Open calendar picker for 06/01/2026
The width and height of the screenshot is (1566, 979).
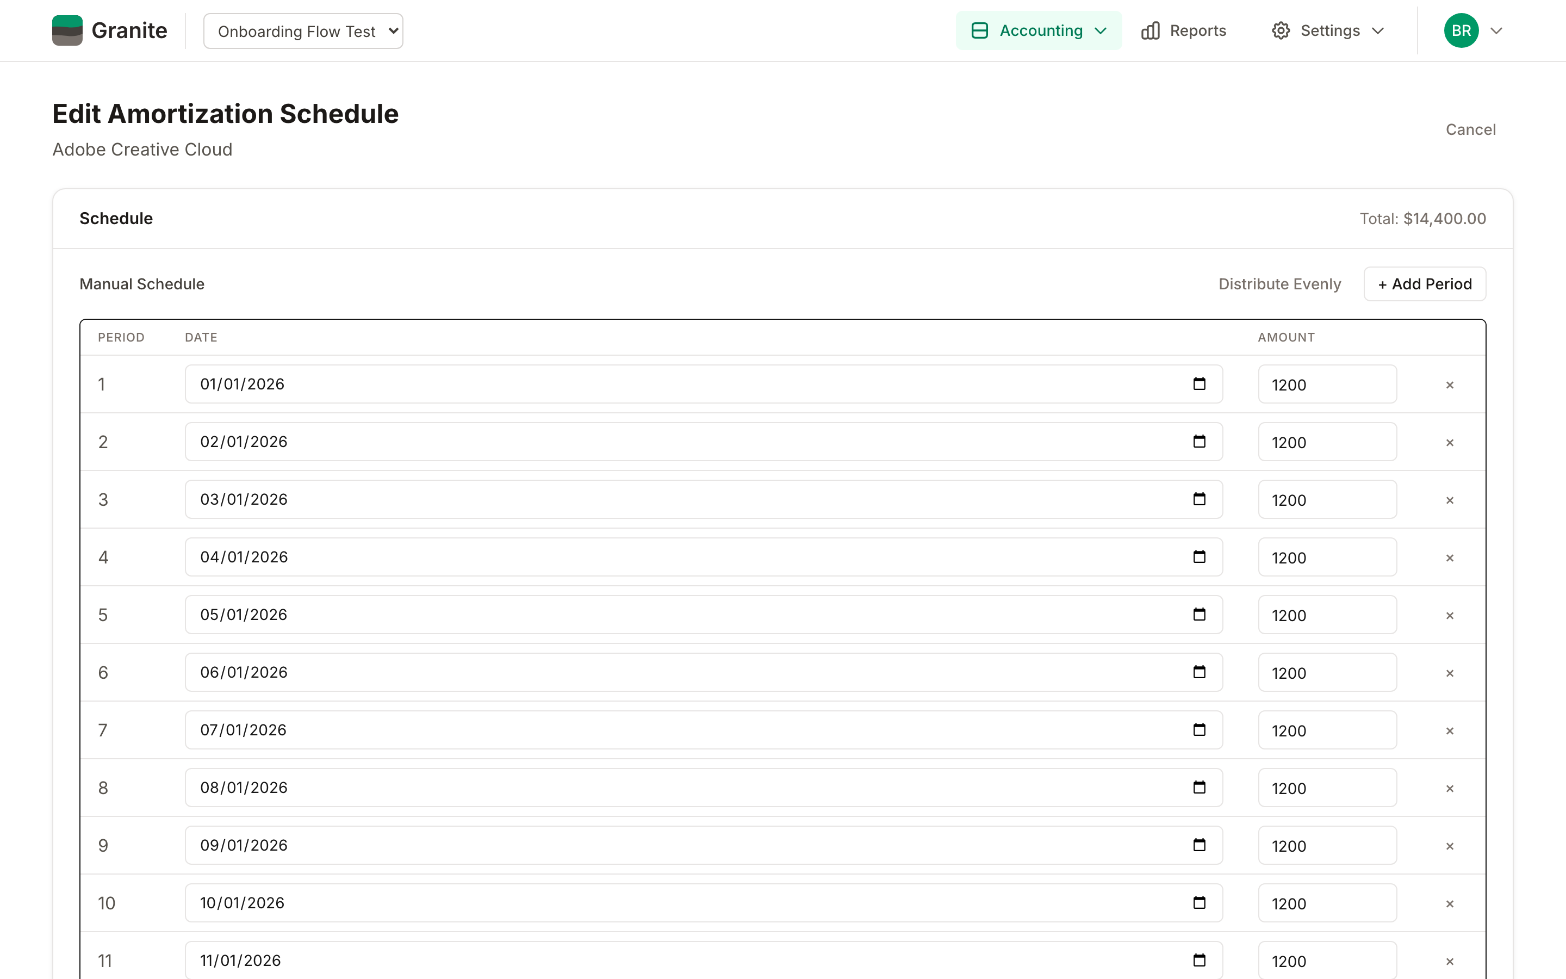tap(1199, 672)
